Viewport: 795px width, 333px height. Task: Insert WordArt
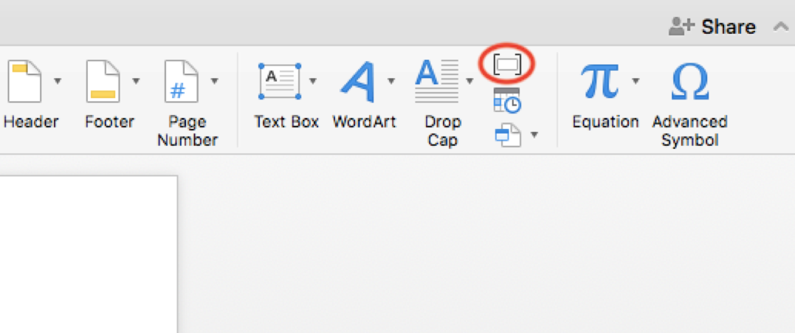pyautogui.click(x=359, y=81)
